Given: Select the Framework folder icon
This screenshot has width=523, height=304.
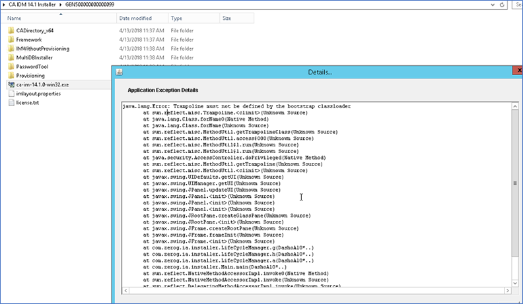Looking at the screenshot, I should [11, 40].
